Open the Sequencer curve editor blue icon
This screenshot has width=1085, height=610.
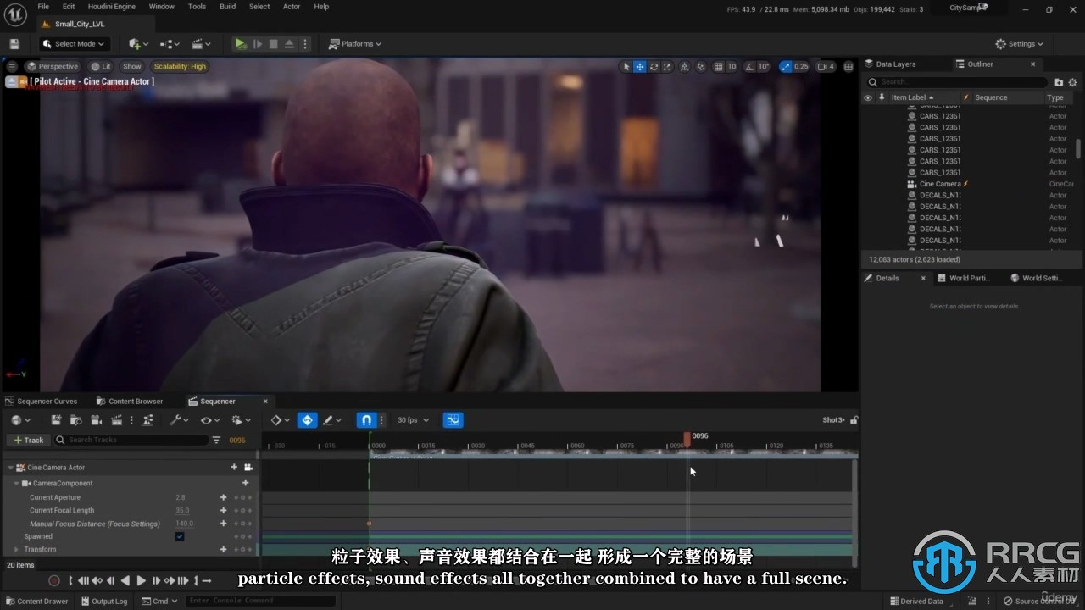click(453, 420)
